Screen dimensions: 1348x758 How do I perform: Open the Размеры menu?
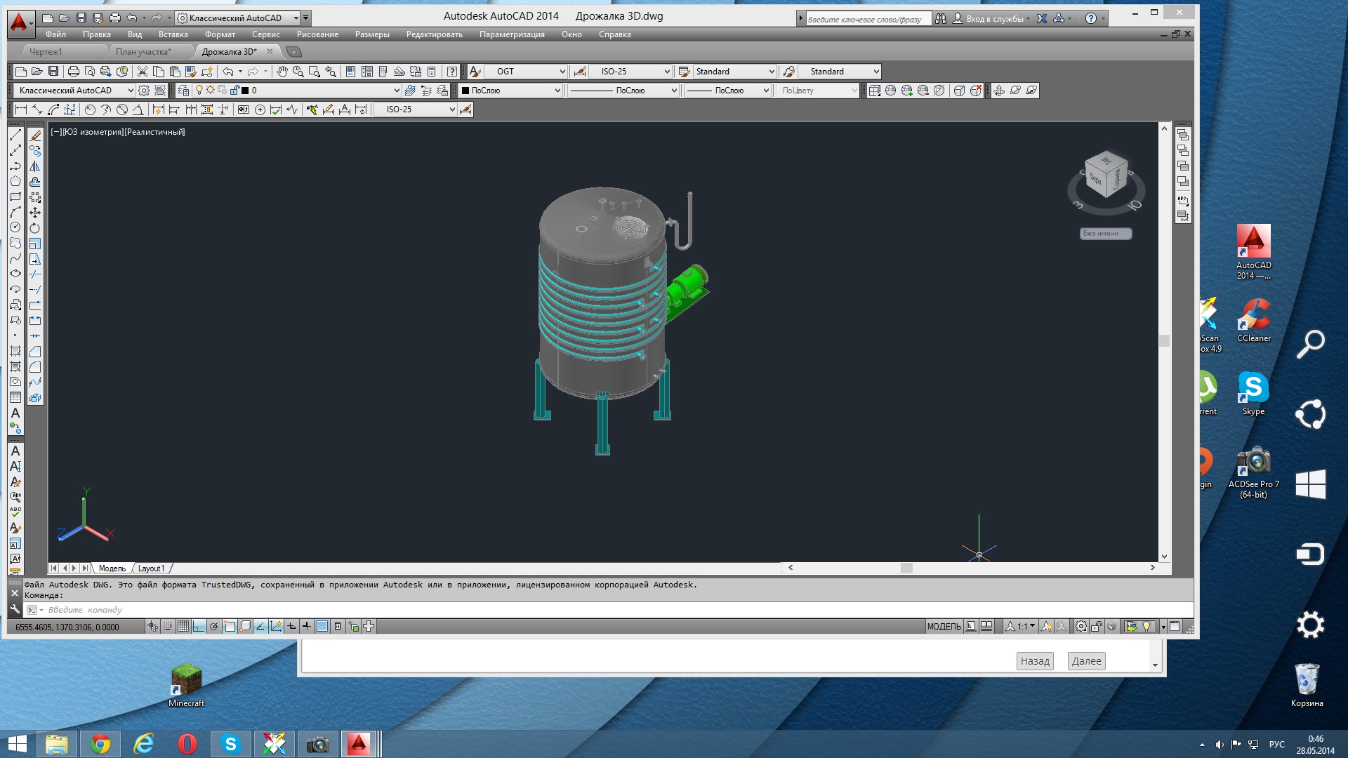pos(372,34)
